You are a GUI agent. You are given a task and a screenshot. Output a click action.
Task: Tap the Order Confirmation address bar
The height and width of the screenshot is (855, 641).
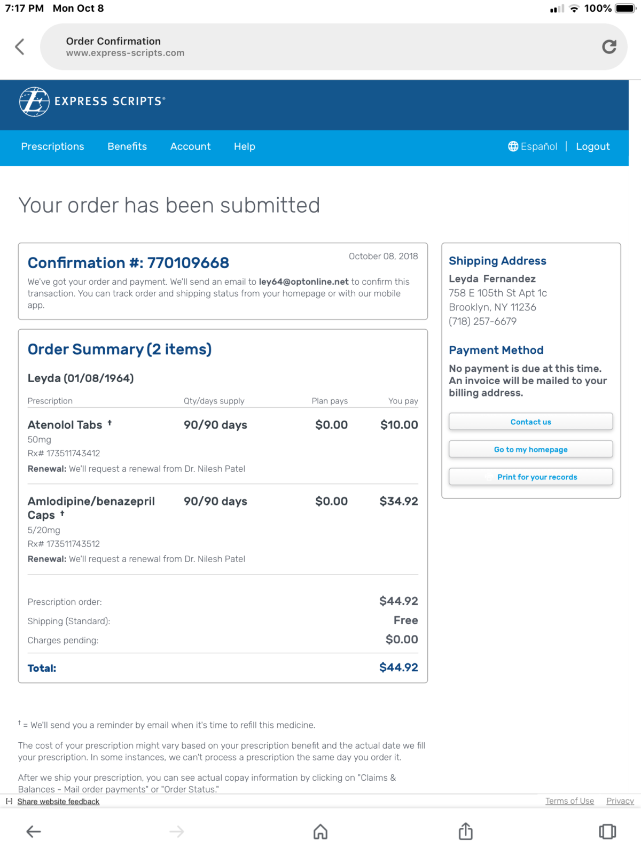320,47
